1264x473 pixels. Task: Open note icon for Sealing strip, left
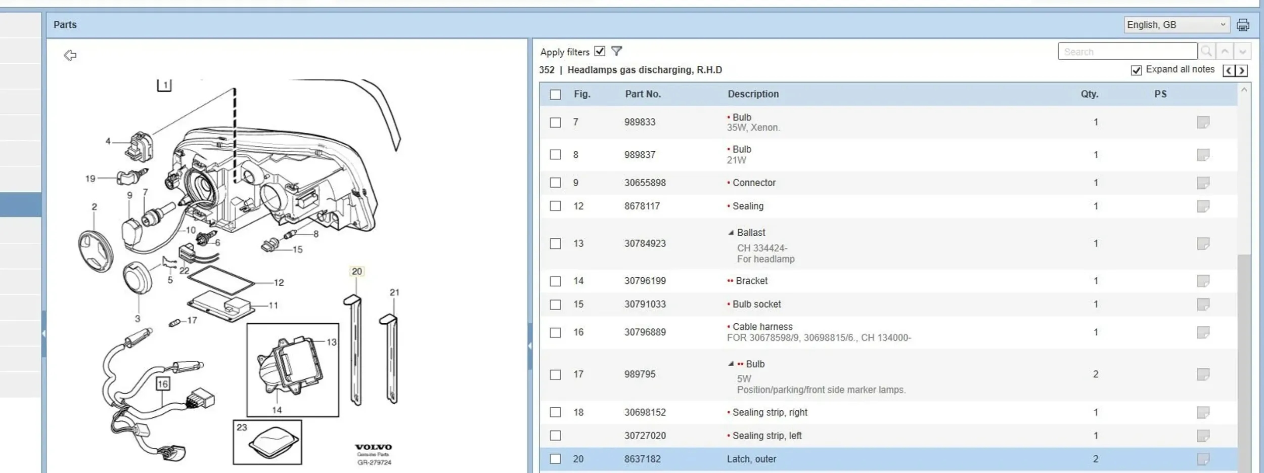tap(1203, 436)
